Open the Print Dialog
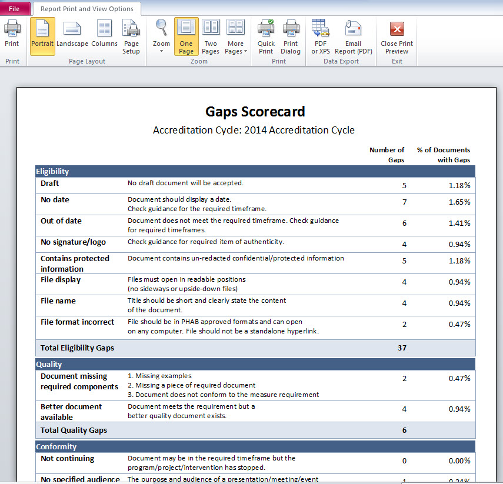Viewport: 503px width, 484px height. tap(291, 36)
